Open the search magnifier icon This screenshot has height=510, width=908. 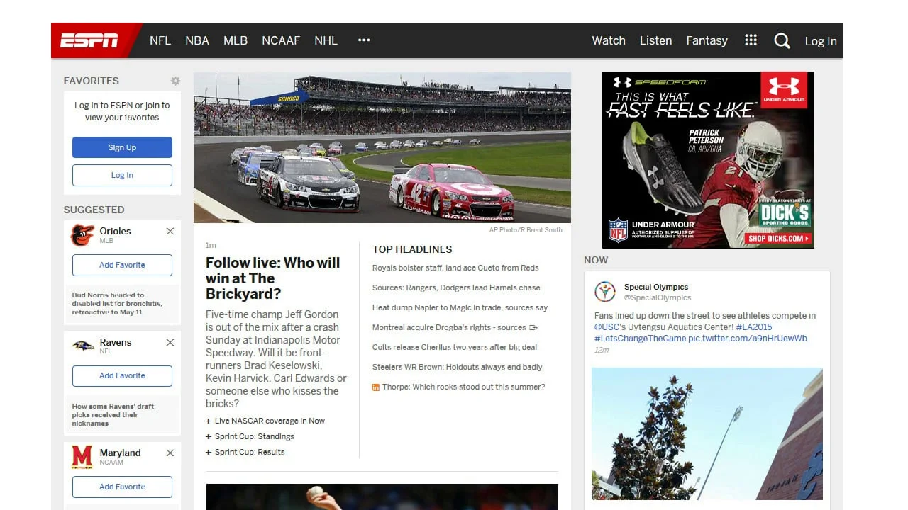[782, 41]
